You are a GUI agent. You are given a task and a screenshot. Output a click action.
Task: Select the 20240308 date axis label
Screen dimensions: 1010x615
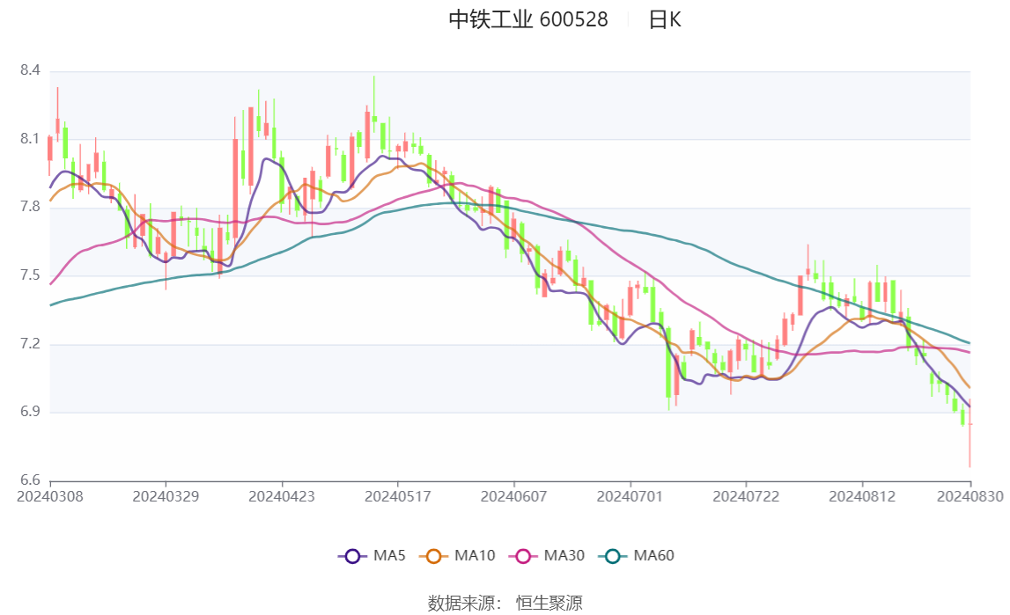pyautogui.click(x=49, y=496)
